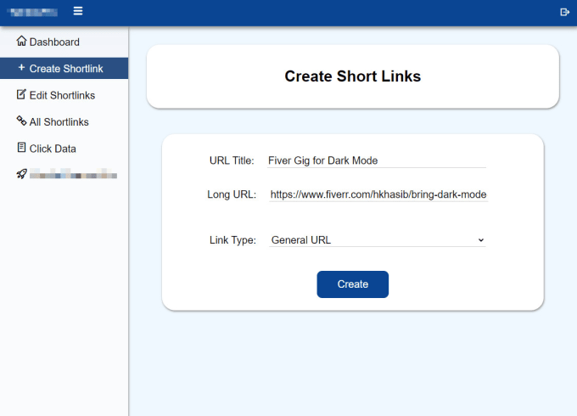577x416 pixels.
Task: Select Create Shortlink menu item
Action: (64, 69)
